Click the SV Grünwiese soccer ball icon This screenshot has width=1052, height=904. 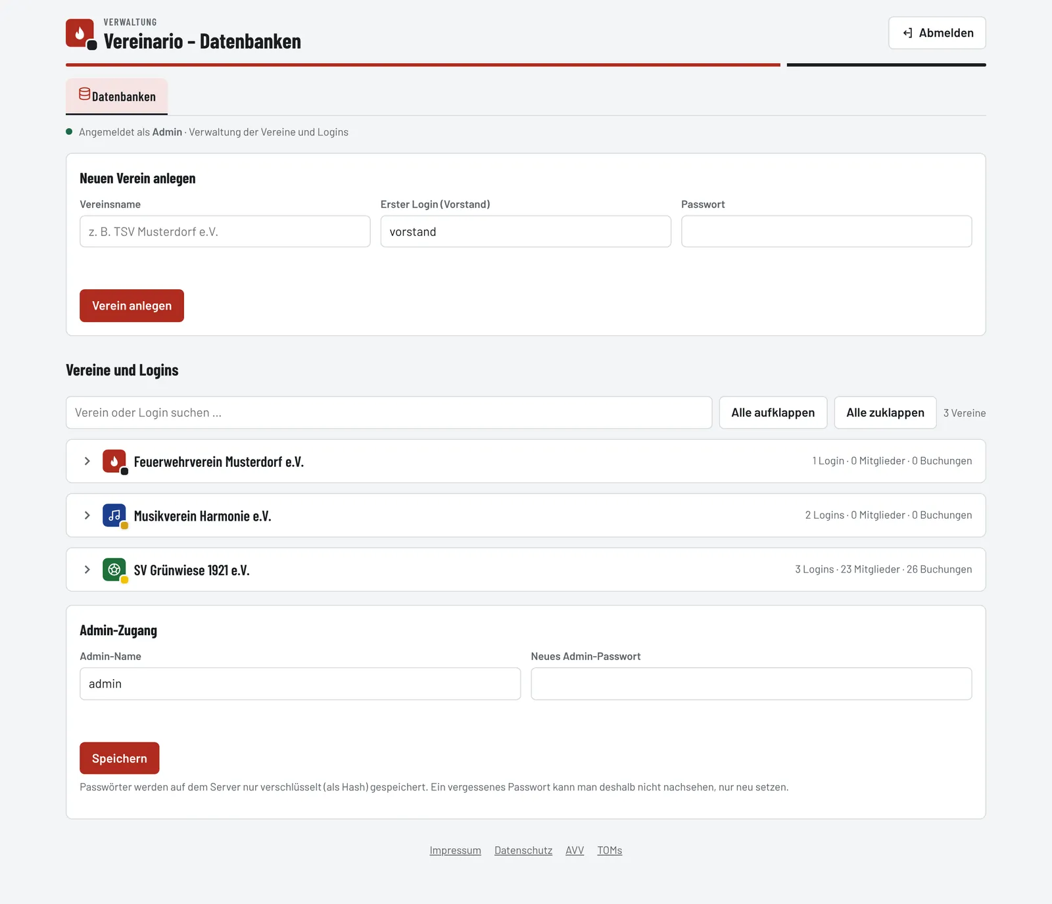tap(114, 569)
